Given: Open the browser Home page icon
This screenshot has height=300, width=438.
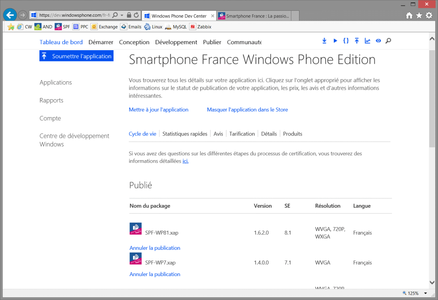Looking at the screenshot, I should (409, 16).
